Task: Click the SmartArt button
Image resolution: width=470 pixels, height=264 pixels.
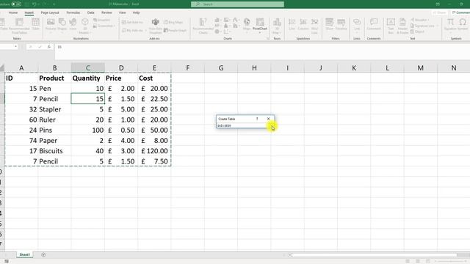Action: [x=101, y=20]
